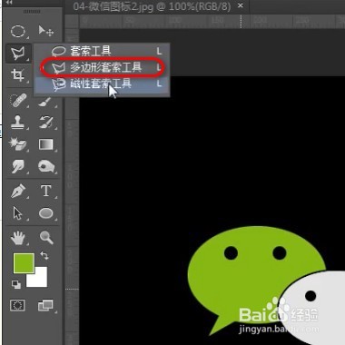Viewport: 345px width, 345px height.
Task: Select the Sponge tool
Action: coord(46,166)
